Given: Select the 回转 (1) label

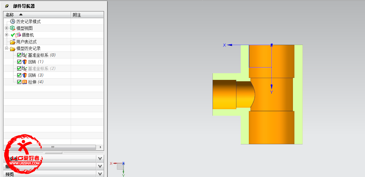Looking at the screenshot, I should [36, 62].
